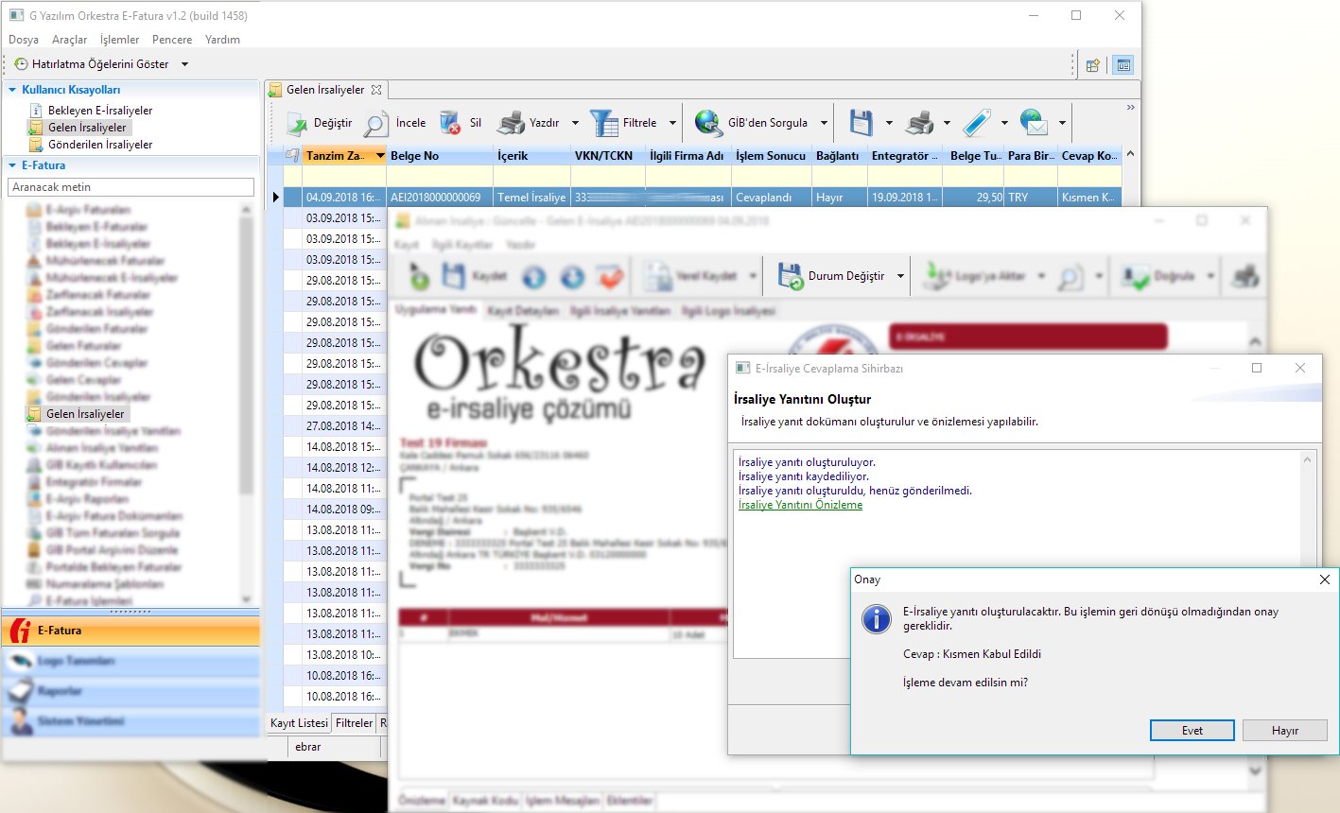This screenshot has height=813, width=1340.
Task: Click the Hatırlatma Öğelerini Göster clock icon
Action: 21,64
